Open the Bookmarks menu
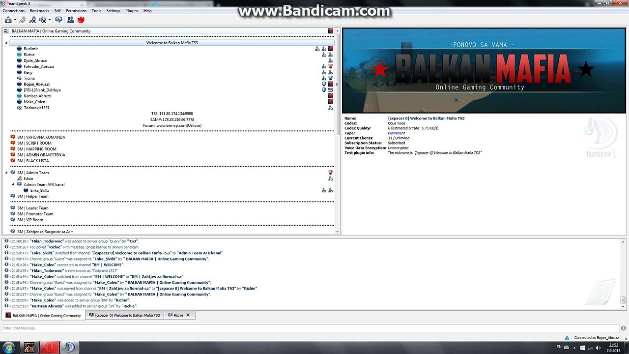The width and height of the screenshot is (629, 354). [x=39, y=11]
